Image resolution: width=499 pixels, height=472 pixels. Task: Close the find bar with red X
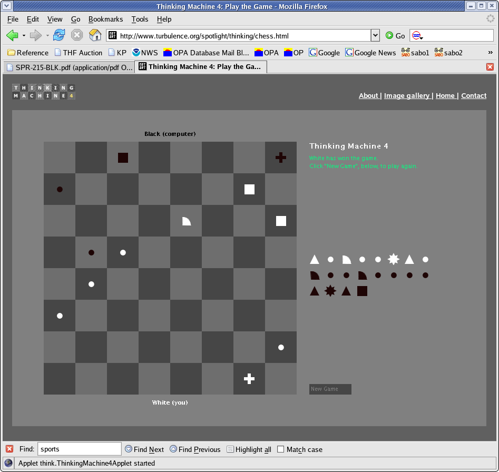tap(9, 449)
